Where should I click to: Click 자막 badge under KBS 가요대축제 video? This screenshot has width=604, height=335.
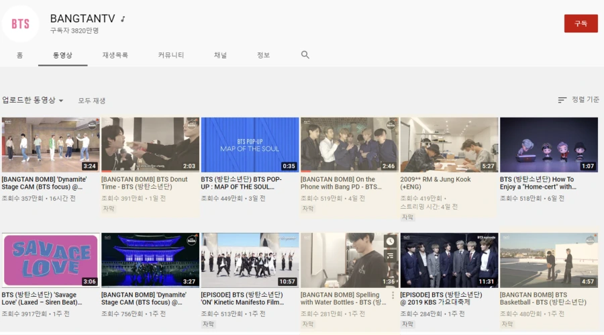[407, 324]
